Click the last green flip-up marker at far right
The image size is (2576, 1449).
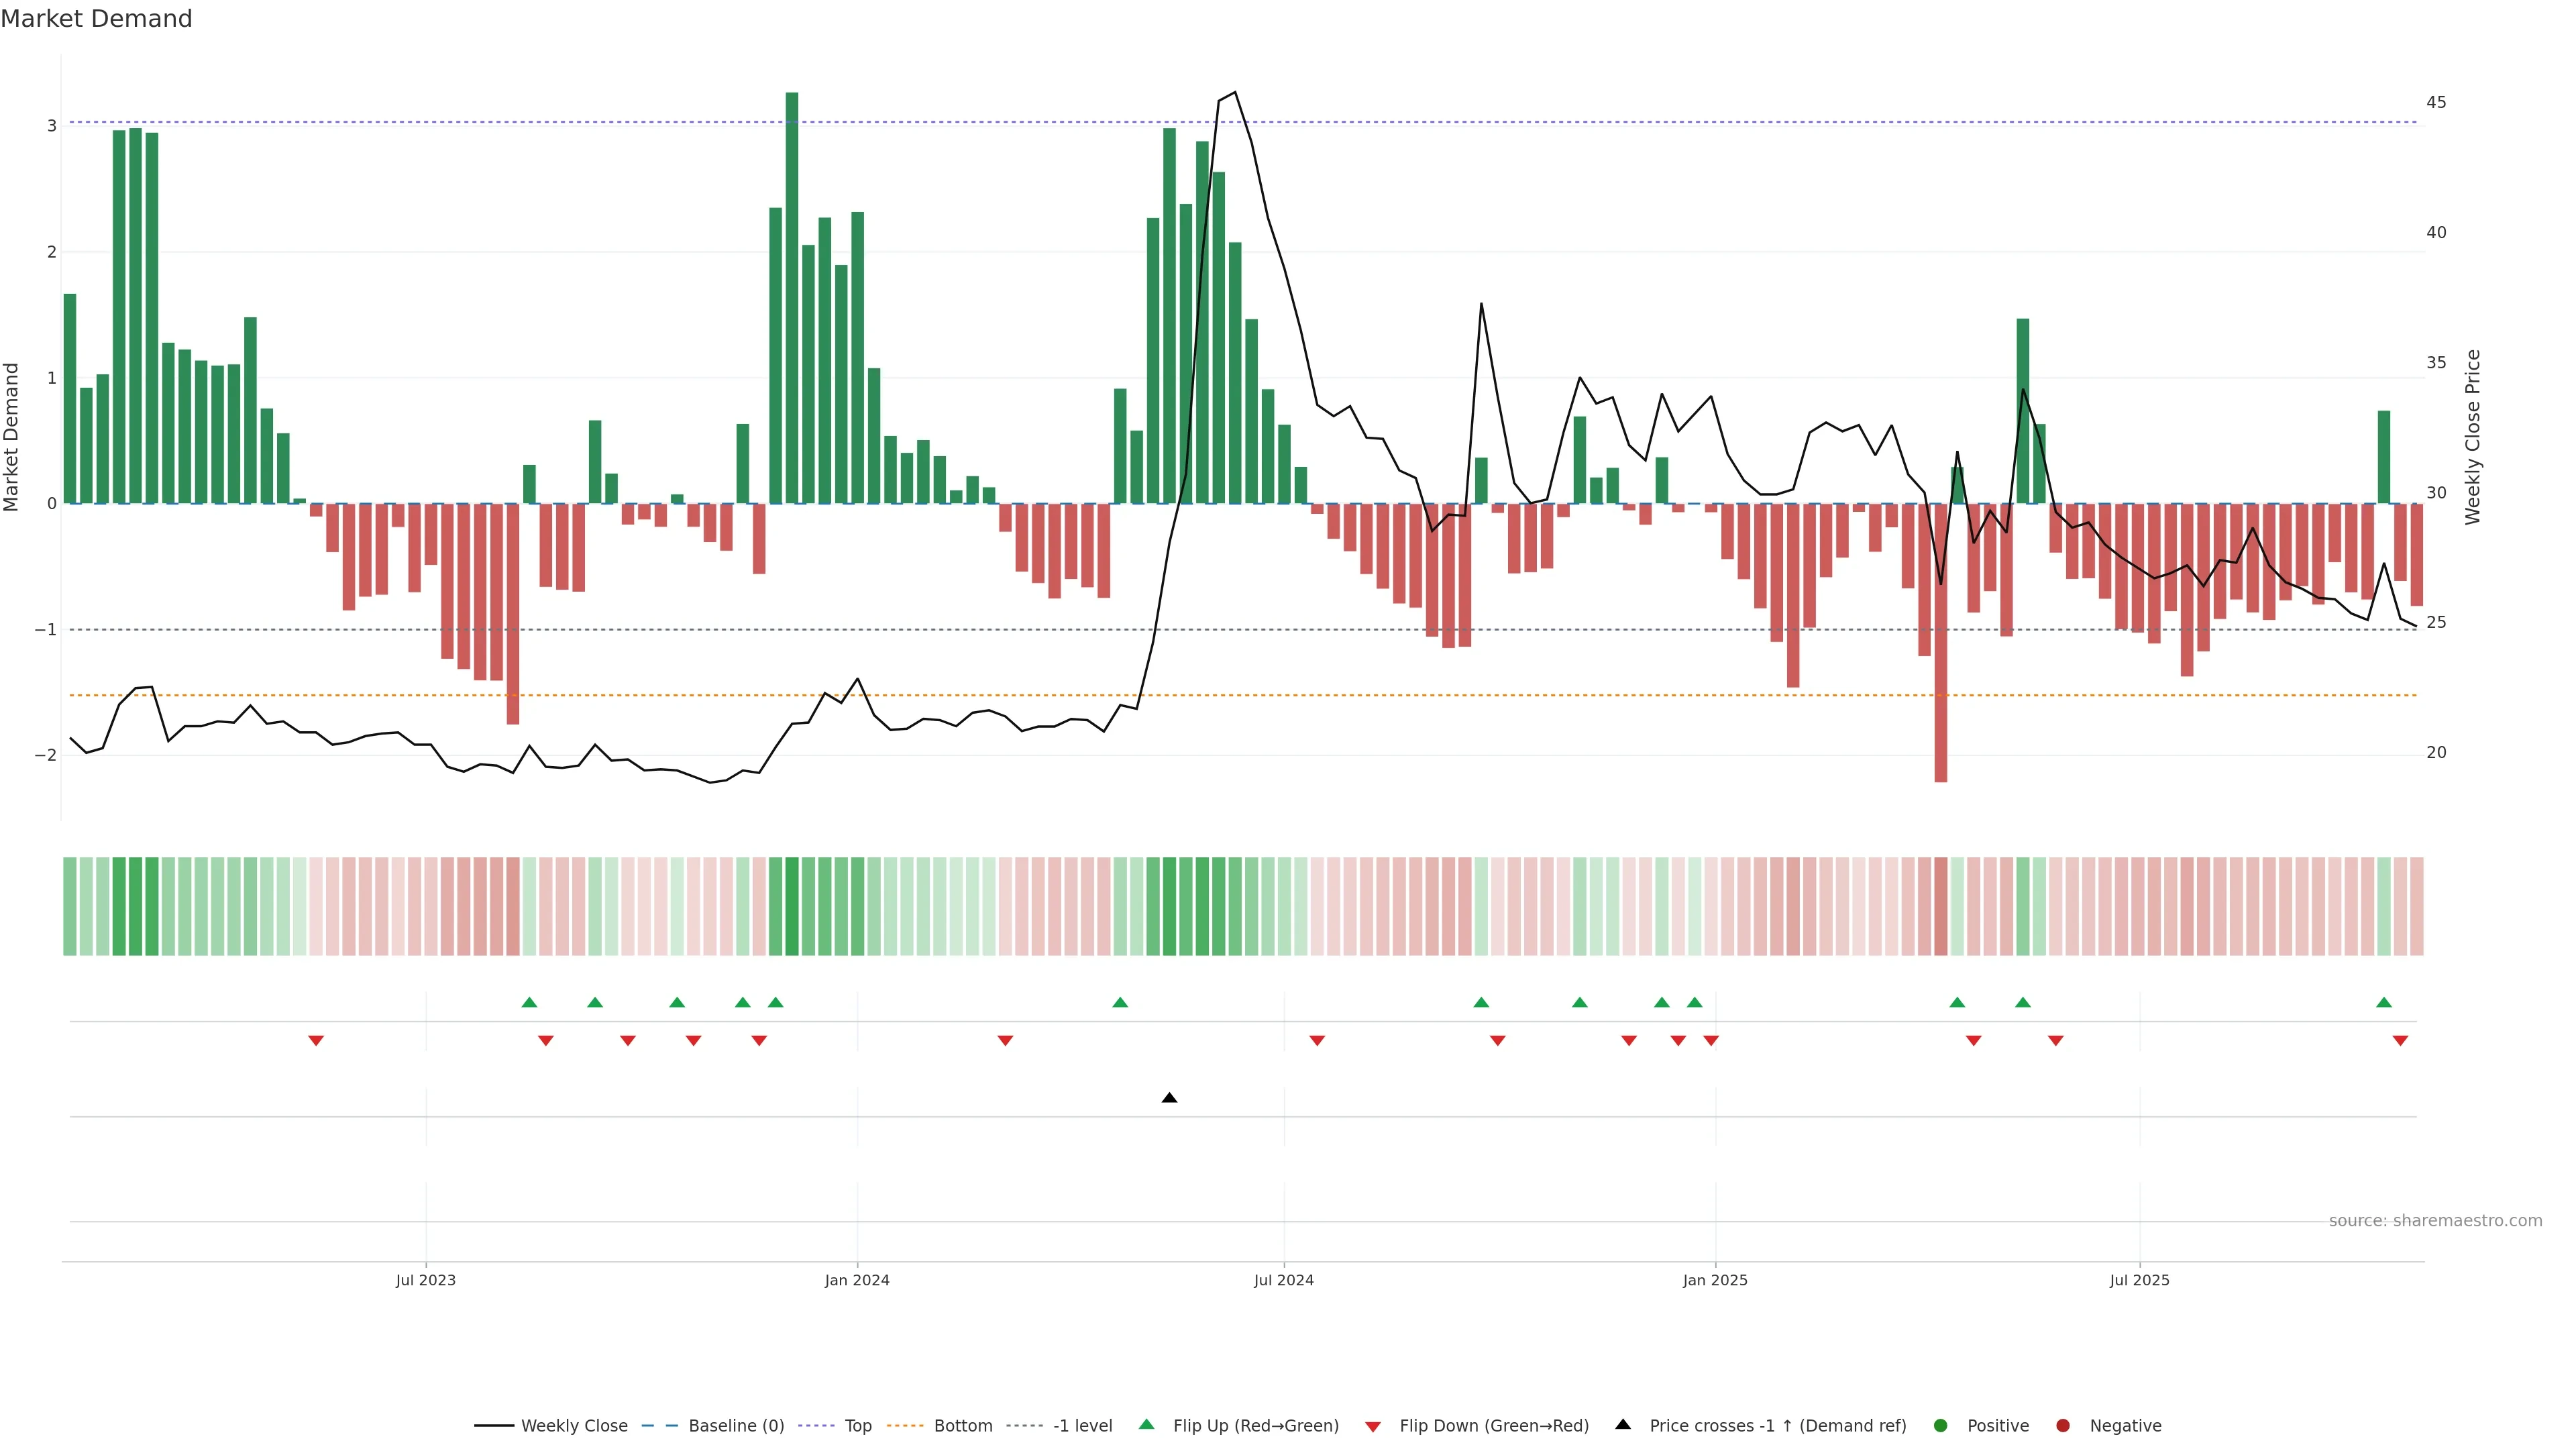pos(2384,1002)
